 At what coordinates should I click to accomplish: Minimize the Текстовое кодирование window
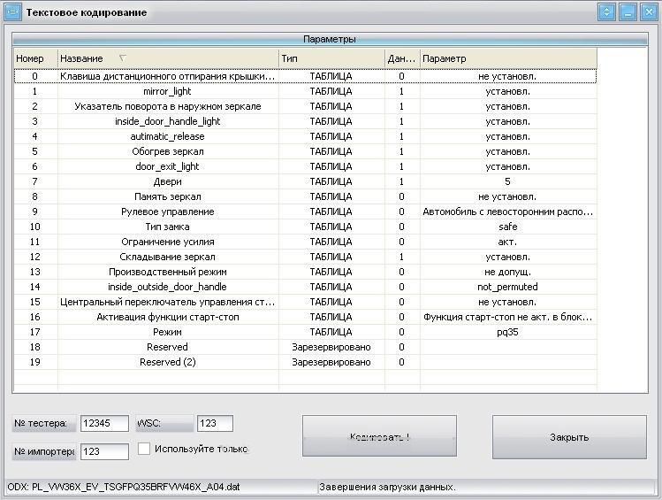(x=628, y=12)
